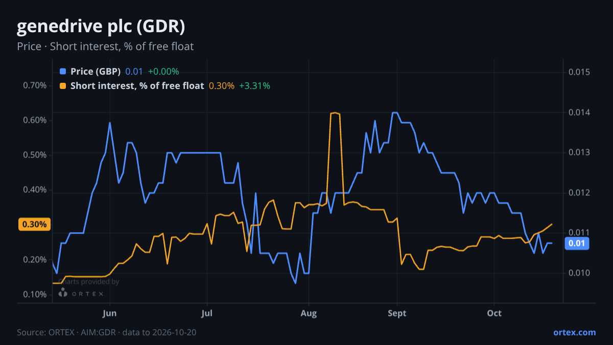Click the 0.015 right axis label
Screen dimensions: 613x345
point(579,72)
